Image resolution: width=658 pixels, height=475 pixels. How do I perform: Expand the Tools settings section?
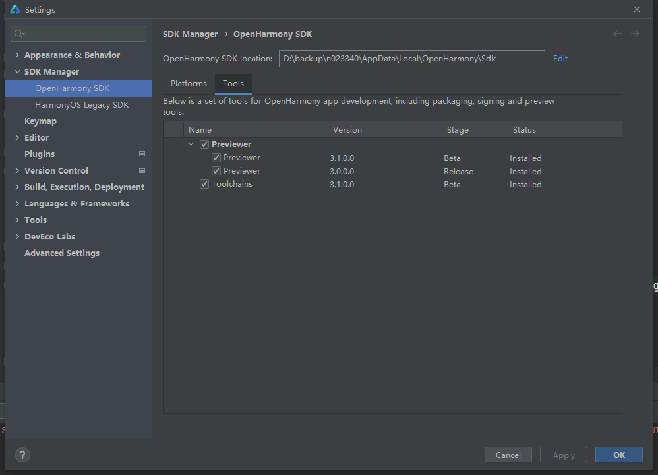point(17,220)
